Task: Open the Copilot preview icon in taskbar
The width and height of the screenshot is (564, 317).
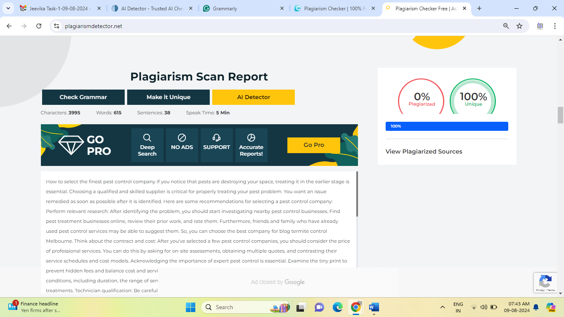Action: 551,307
